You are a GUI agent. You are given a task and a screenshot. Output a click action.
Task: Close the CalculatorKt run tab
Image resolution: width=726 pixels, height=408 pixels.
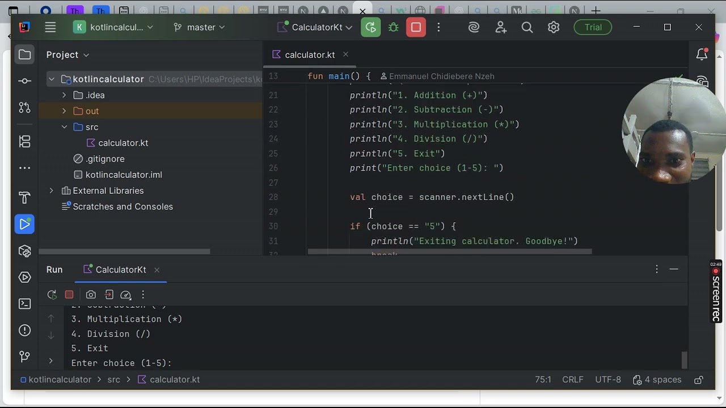tap(157, 270)
